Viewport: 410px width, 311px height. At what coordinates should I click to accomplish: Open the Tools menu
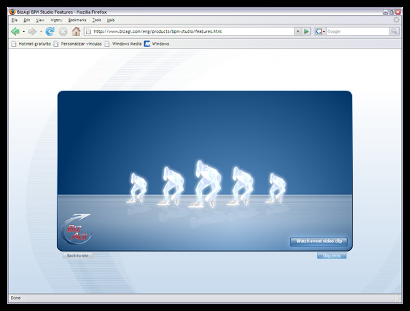point(96,20)
